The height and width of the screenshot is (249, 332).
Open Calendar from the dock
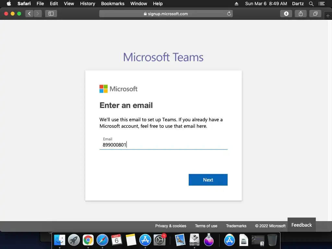116,240
